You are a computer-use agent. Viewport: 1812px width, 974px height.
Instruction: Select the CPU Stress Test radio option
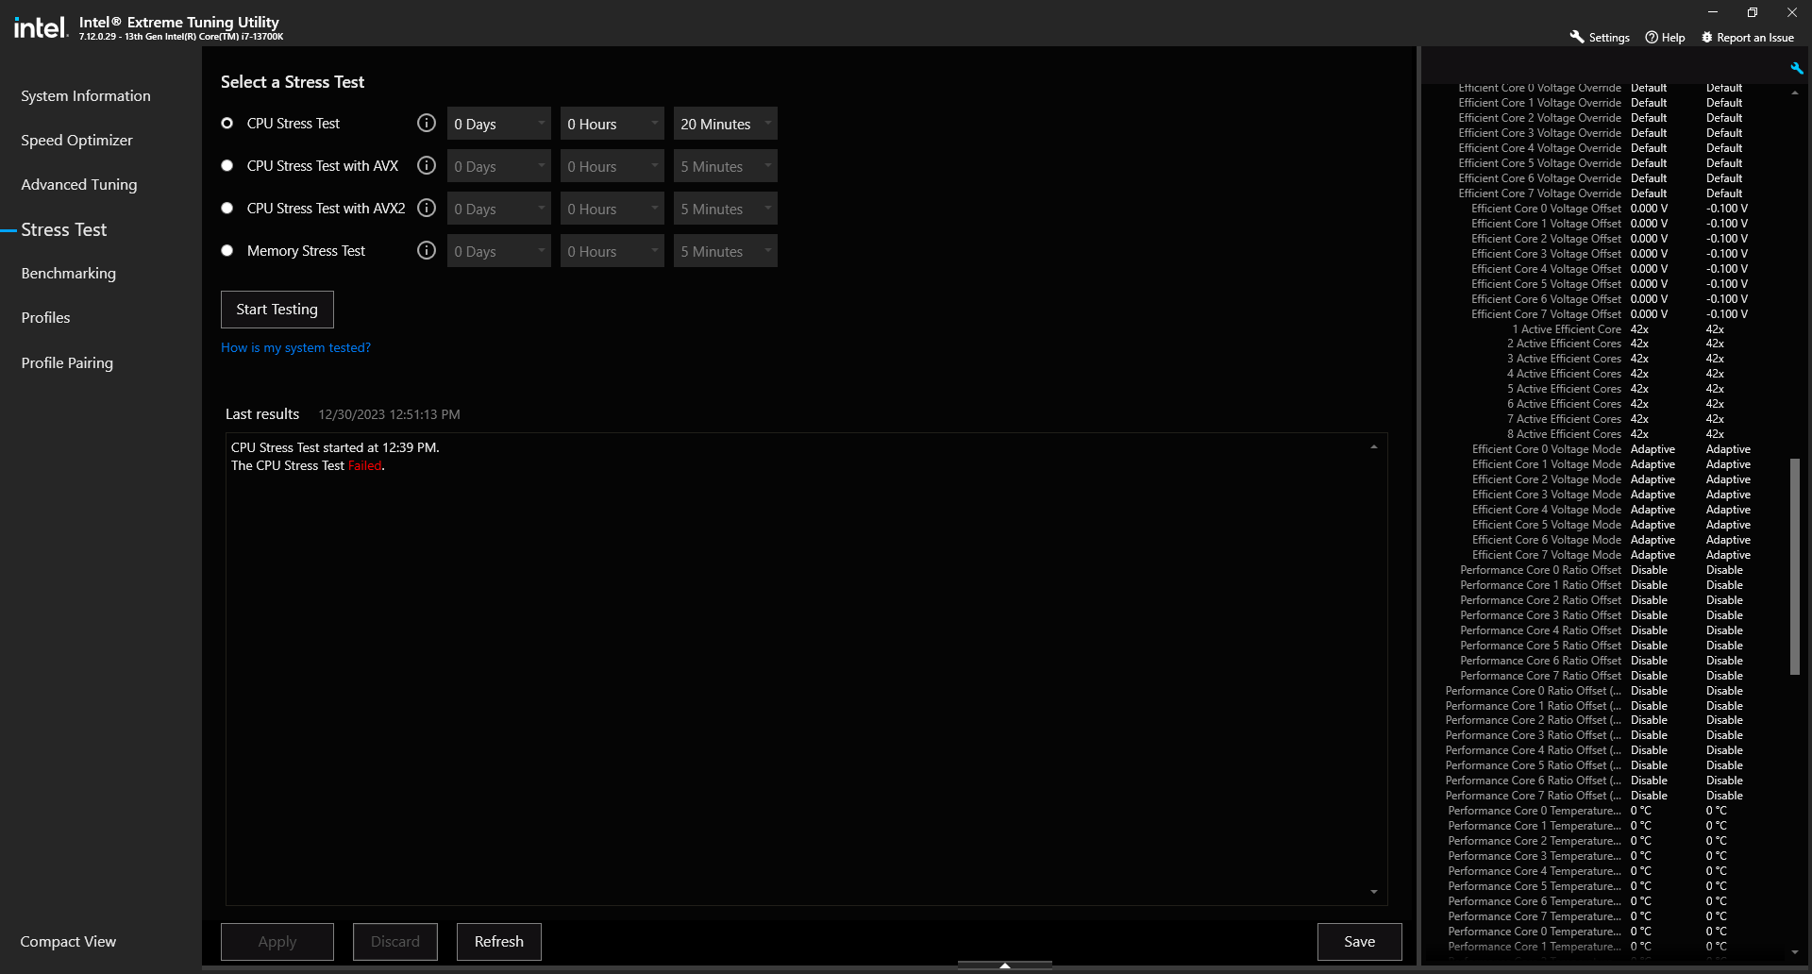226,124
